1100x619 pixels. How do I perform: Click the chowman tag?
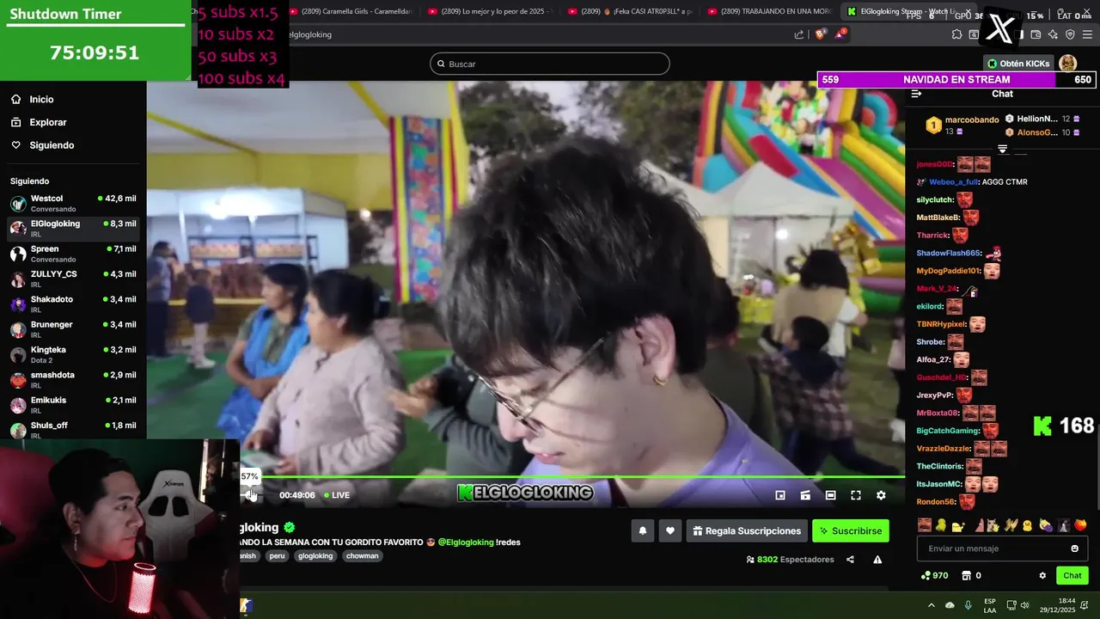(362, 556)
